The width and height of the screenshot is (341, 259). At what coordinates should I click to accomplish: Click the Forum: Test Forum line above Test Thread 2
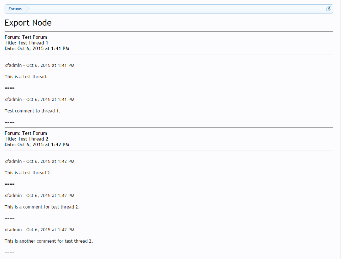26,133
